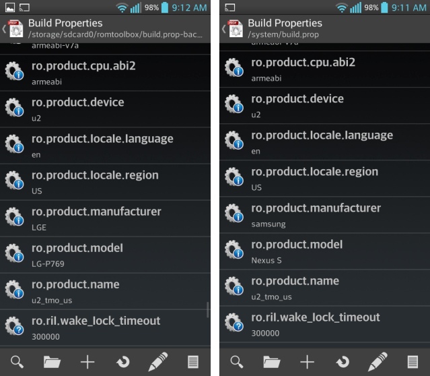
Task: Click gear info icon beside manufacturer LGE
Action: coord(15,217)
